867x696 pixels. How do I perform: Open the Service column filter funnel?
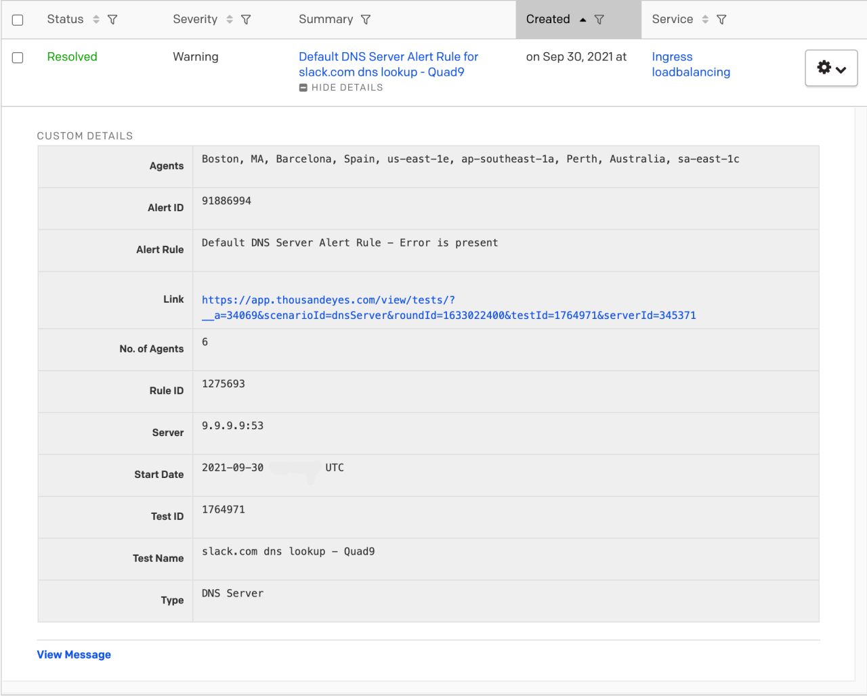[721, 20]
